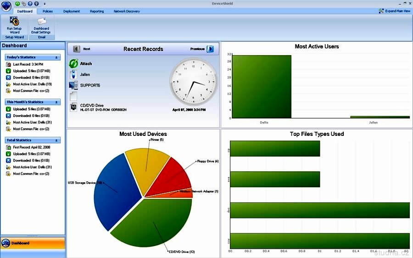
Task: Click the First Record icon in Total Statistics
Action: tap(8, 147)
